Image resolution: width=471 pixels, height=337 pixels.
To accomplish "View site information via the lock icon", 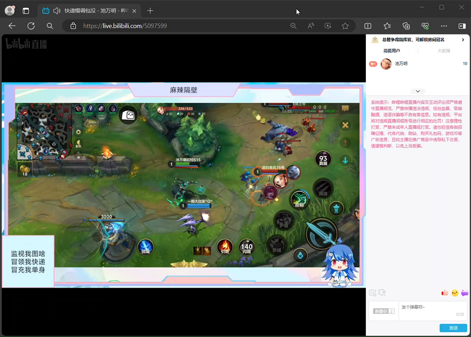I will click(73, 26).
